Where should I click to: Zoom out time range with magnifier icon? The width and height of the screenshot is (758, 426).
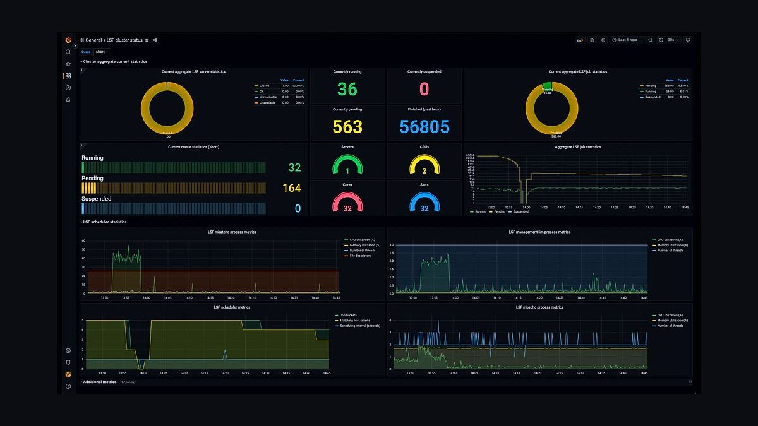[650, 40]
